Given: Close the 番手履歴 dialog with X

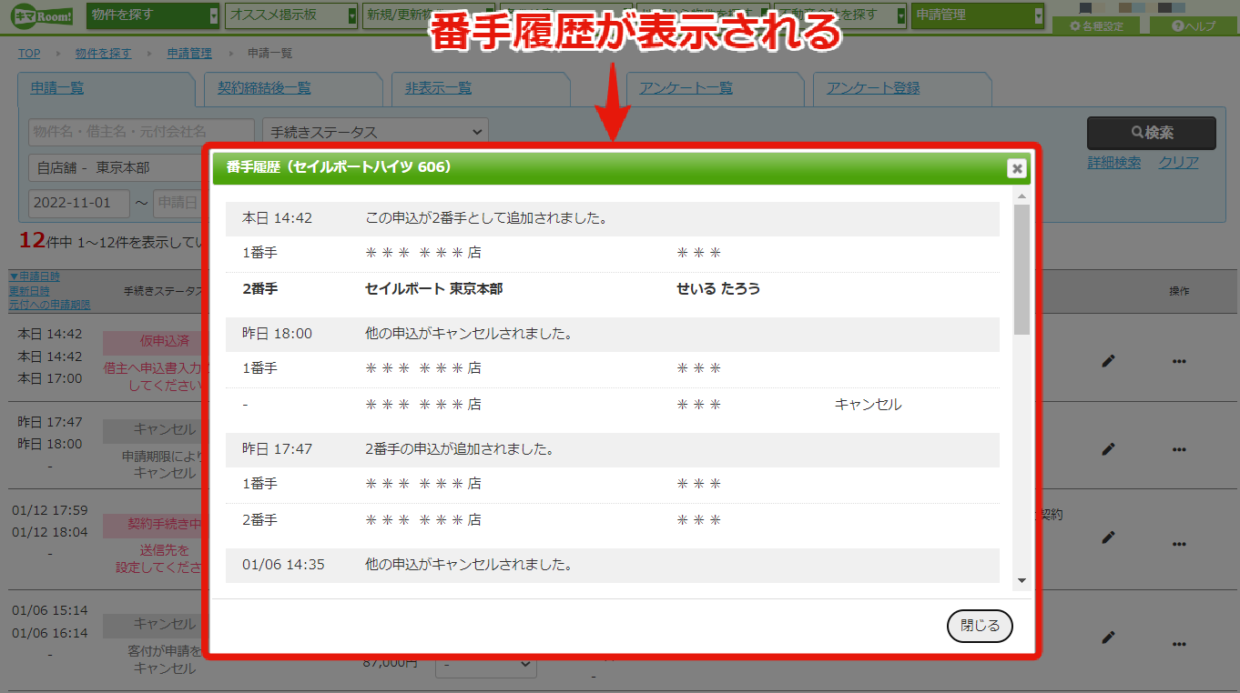Looking at the screenshot, I should point(1017,168).
